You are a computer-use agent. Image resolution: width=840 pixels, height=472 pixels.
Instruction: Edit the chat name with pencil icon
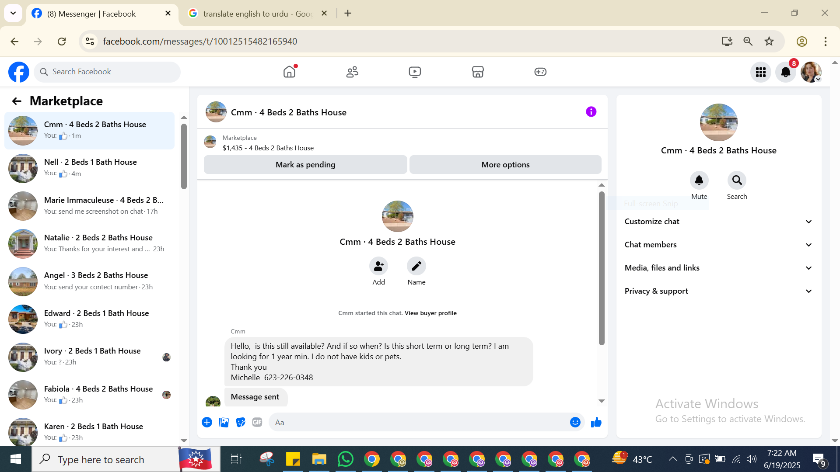click(x=416, y=266)
